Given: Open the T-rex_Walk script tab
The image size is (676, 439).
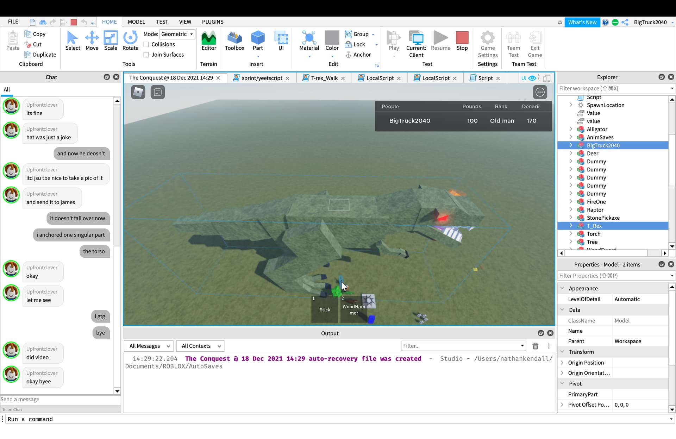Looking at the screenshot, I should (x=324, y=78).
